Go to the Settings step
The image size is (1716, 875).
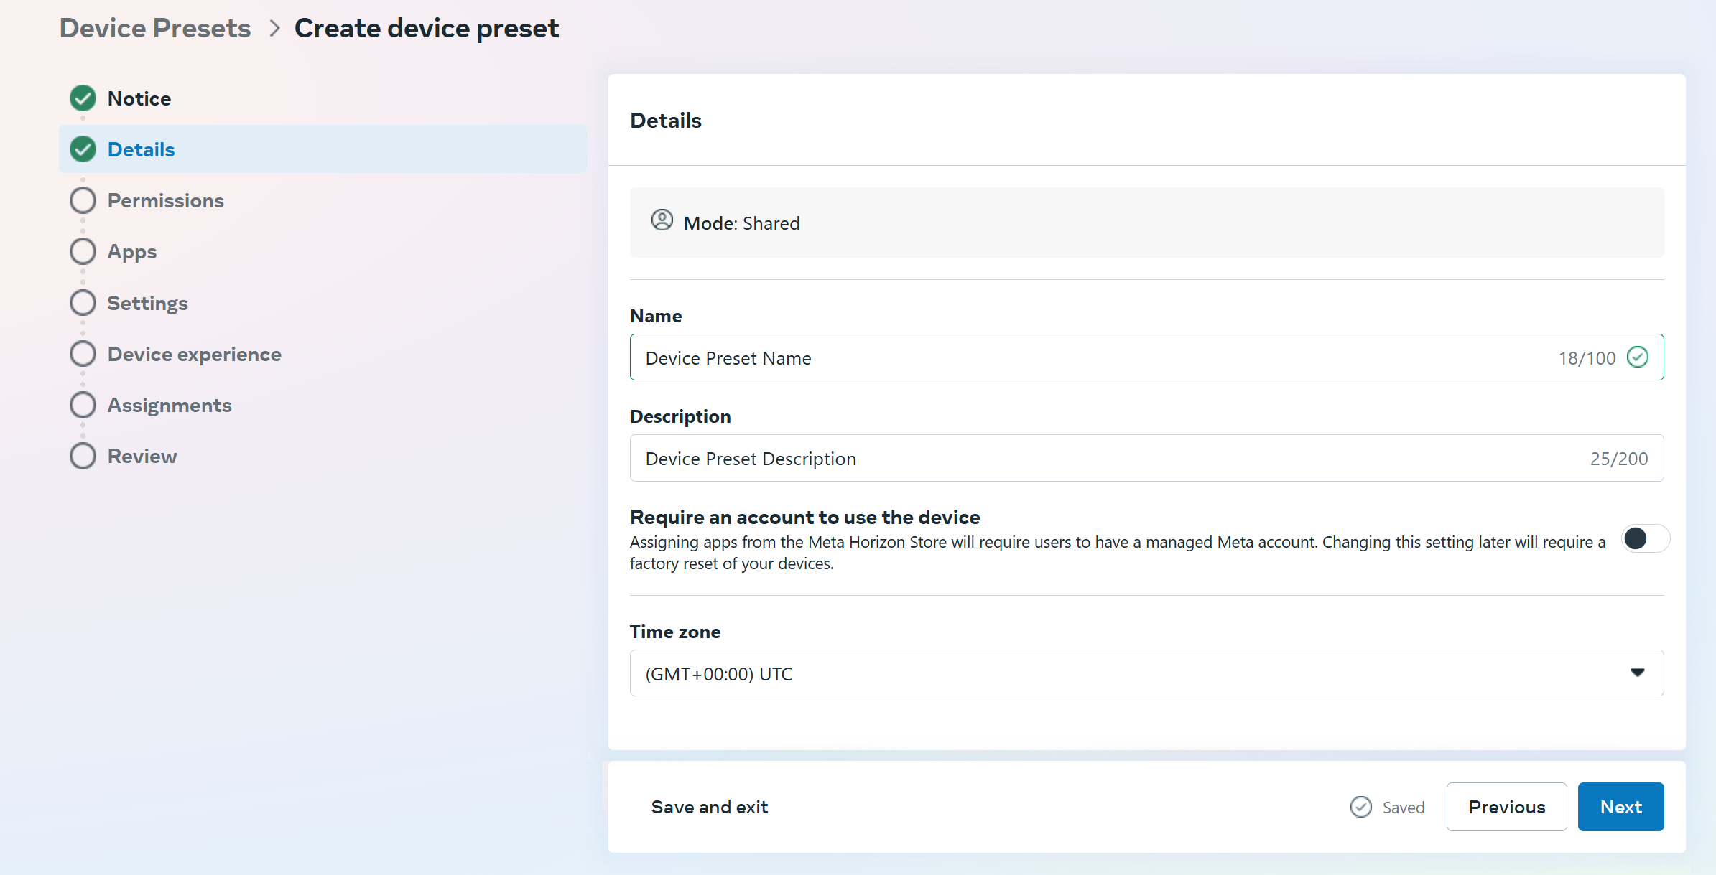(147, 303)
